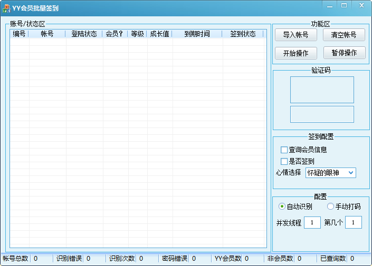Start with 开始操作 button
This screenshot has height=266, width=372.
(x=296, y=53)
